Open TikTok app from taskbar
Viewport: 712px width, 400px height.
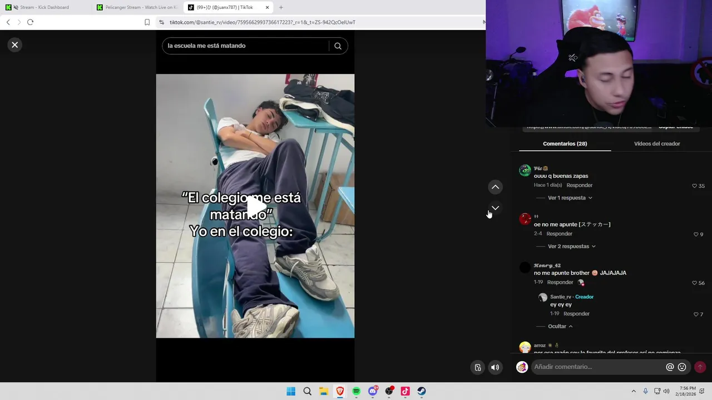(x=405, y=391)
